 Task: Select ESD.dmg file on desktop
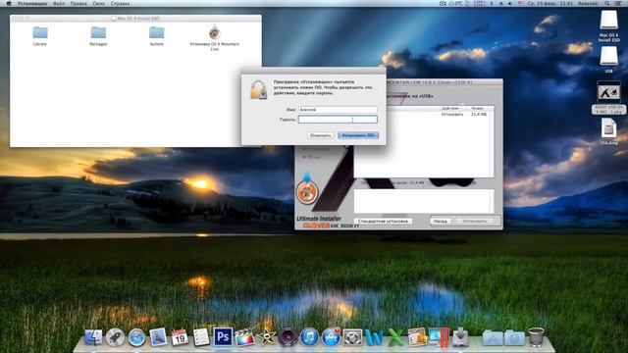608,131
